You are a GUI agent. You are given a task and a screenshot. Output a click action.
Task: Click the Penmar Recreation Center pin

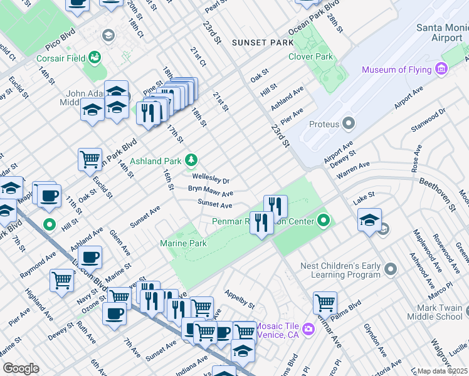(324, 221)
